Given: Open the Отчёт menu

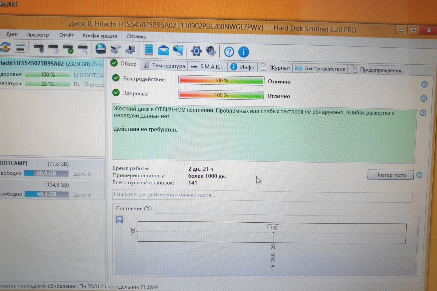Looking at the screenshot, I should [x=66, y=35].
